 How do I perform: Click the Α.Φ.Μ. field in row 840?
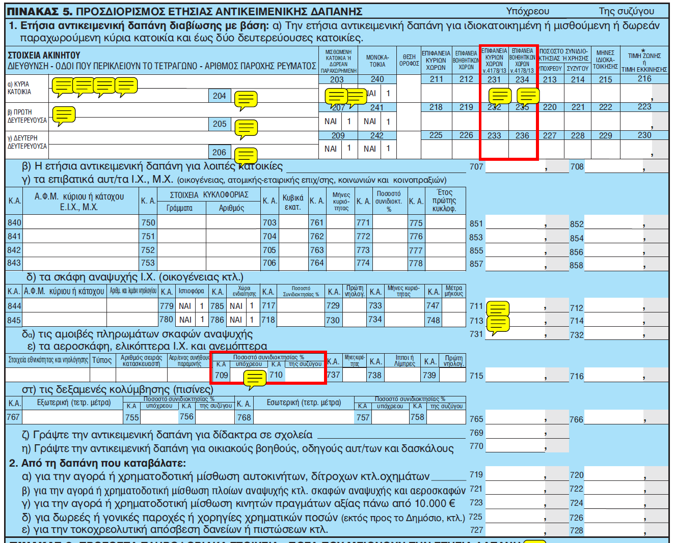pos(81,222)
